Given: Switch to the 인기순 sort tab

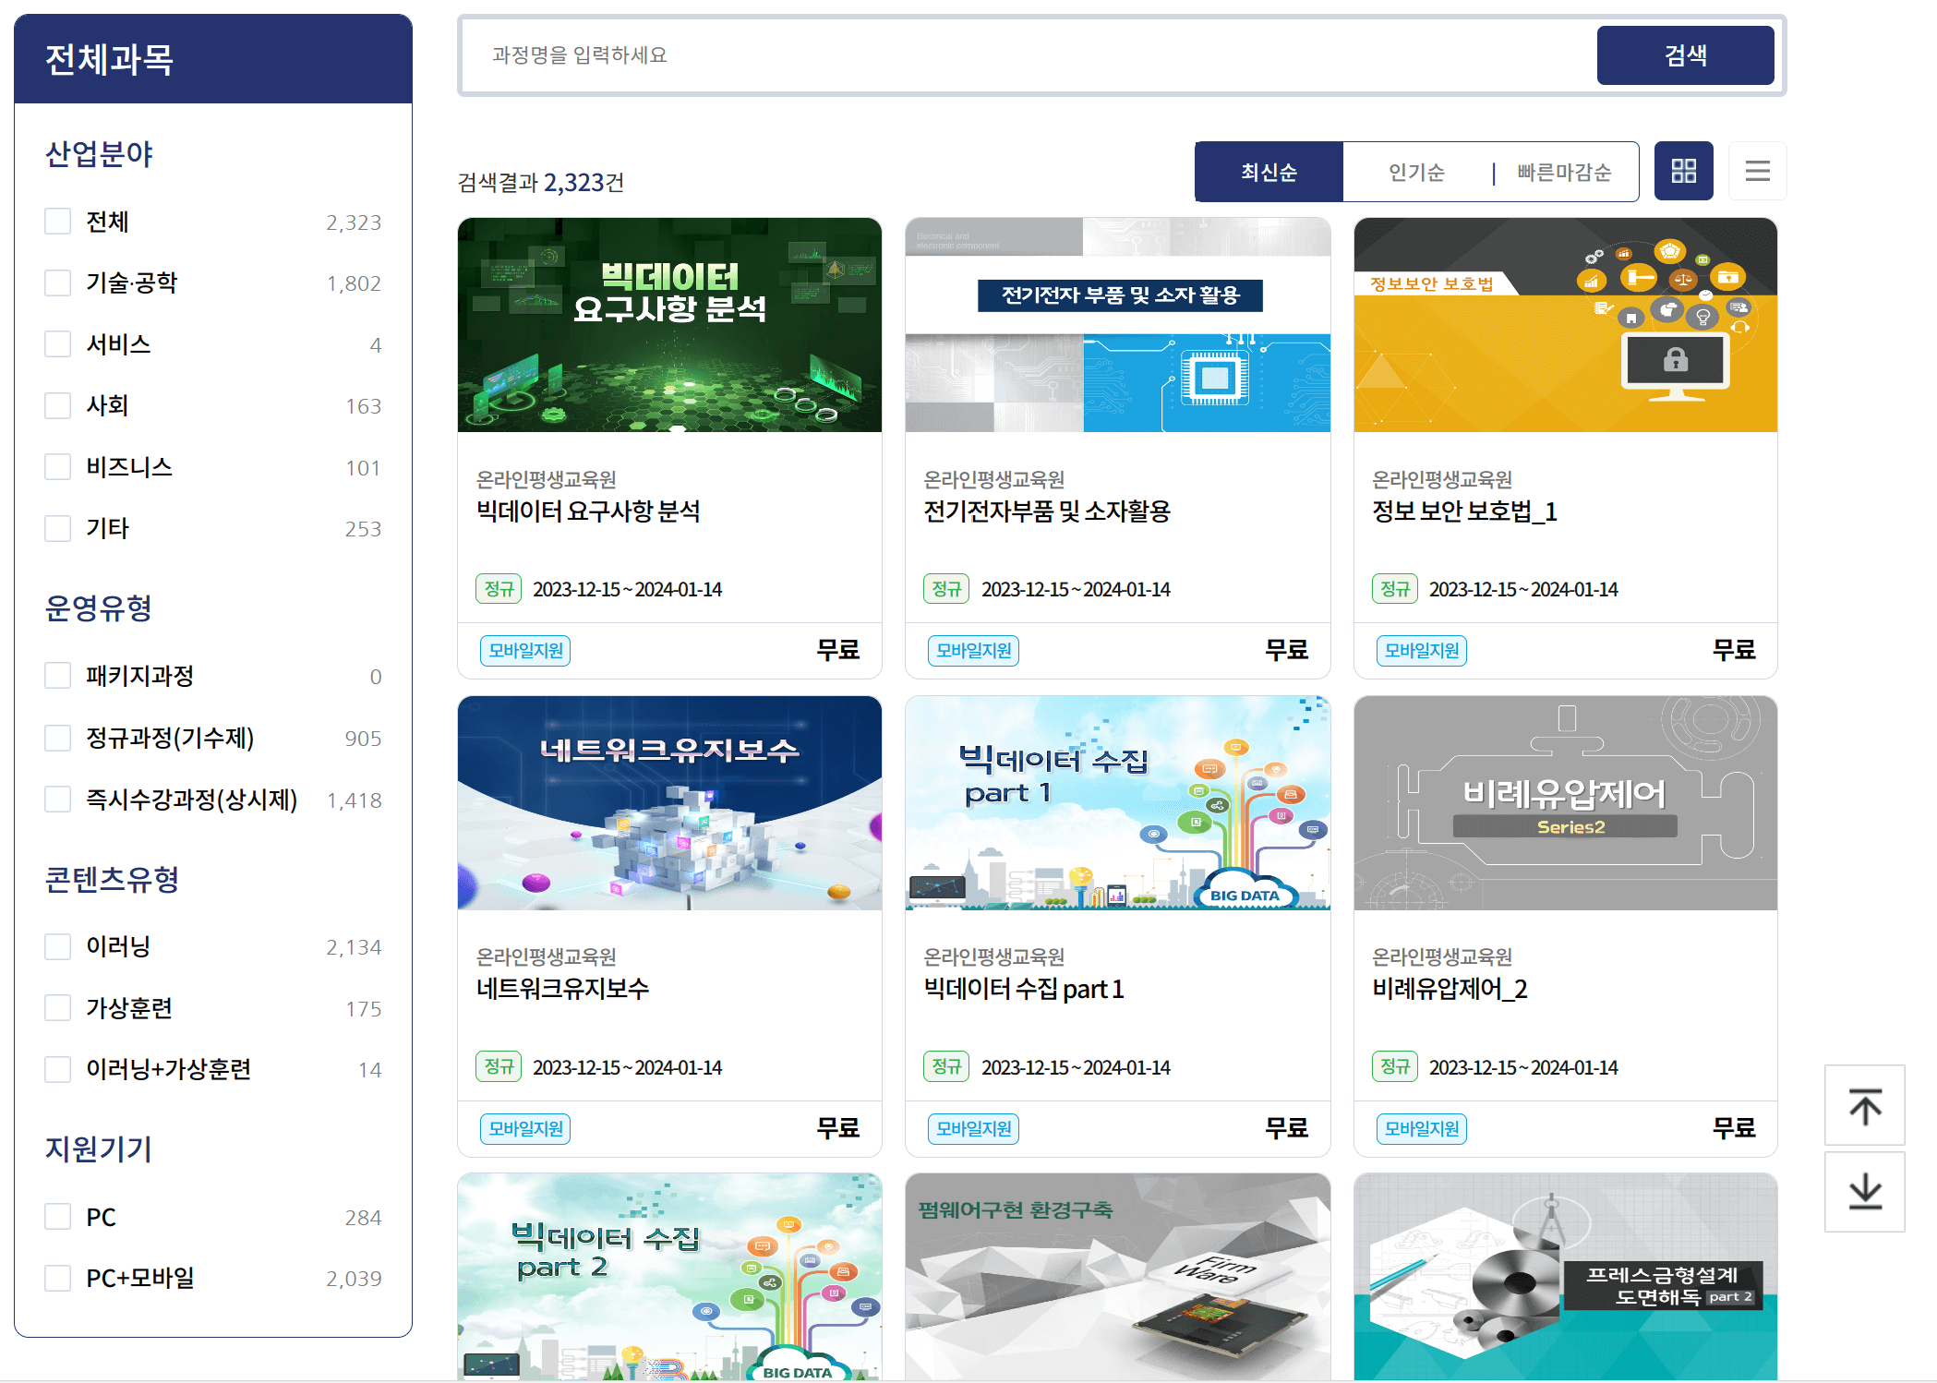Looking at the screenshot, I should pyautogui.click(x=1415, y=171).
